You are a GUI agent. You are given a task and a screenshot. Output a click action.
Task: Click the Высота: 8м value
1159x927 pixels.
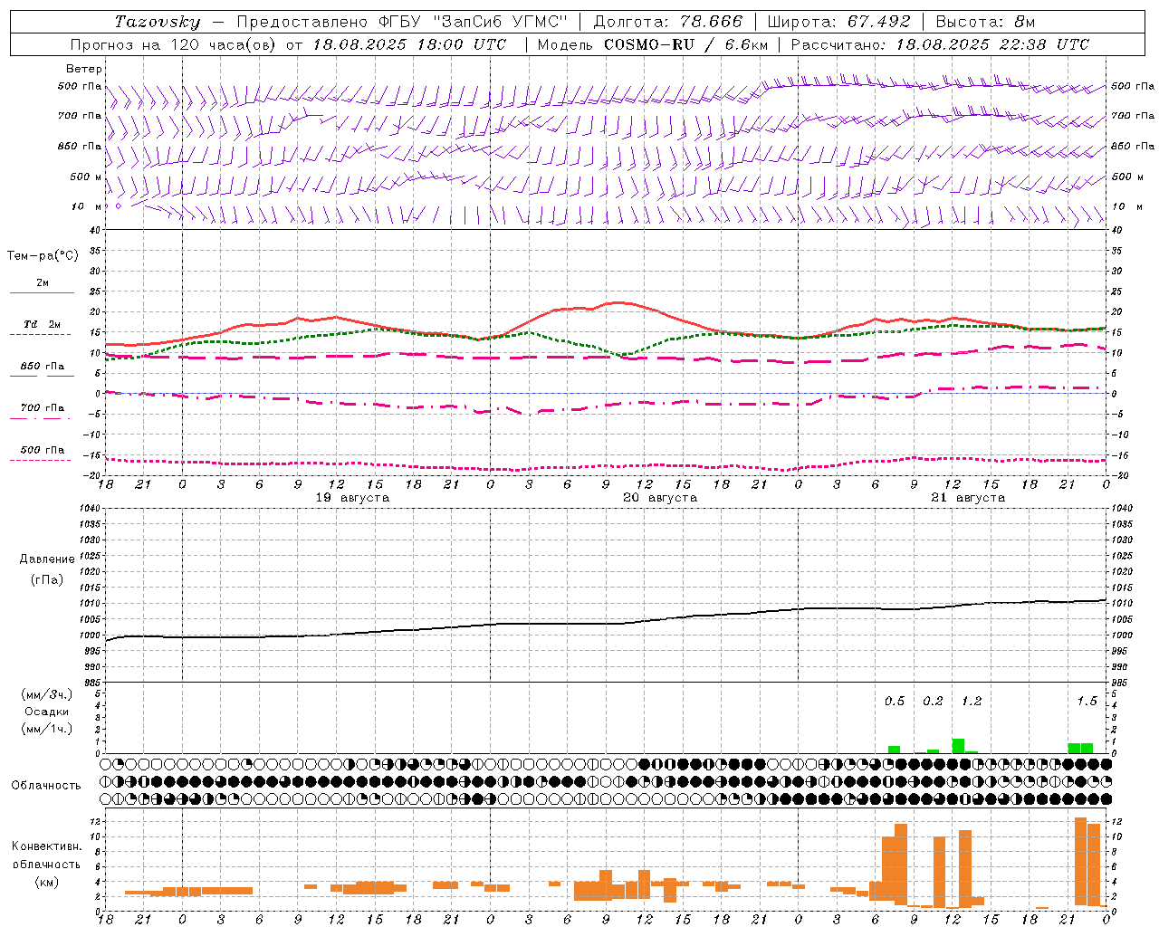point(985,22)
